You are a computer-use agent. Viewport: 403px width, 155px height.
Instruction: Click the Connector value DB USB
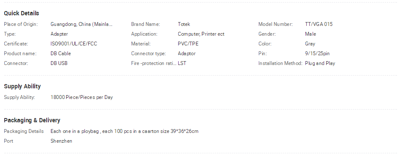coord(59,63)
